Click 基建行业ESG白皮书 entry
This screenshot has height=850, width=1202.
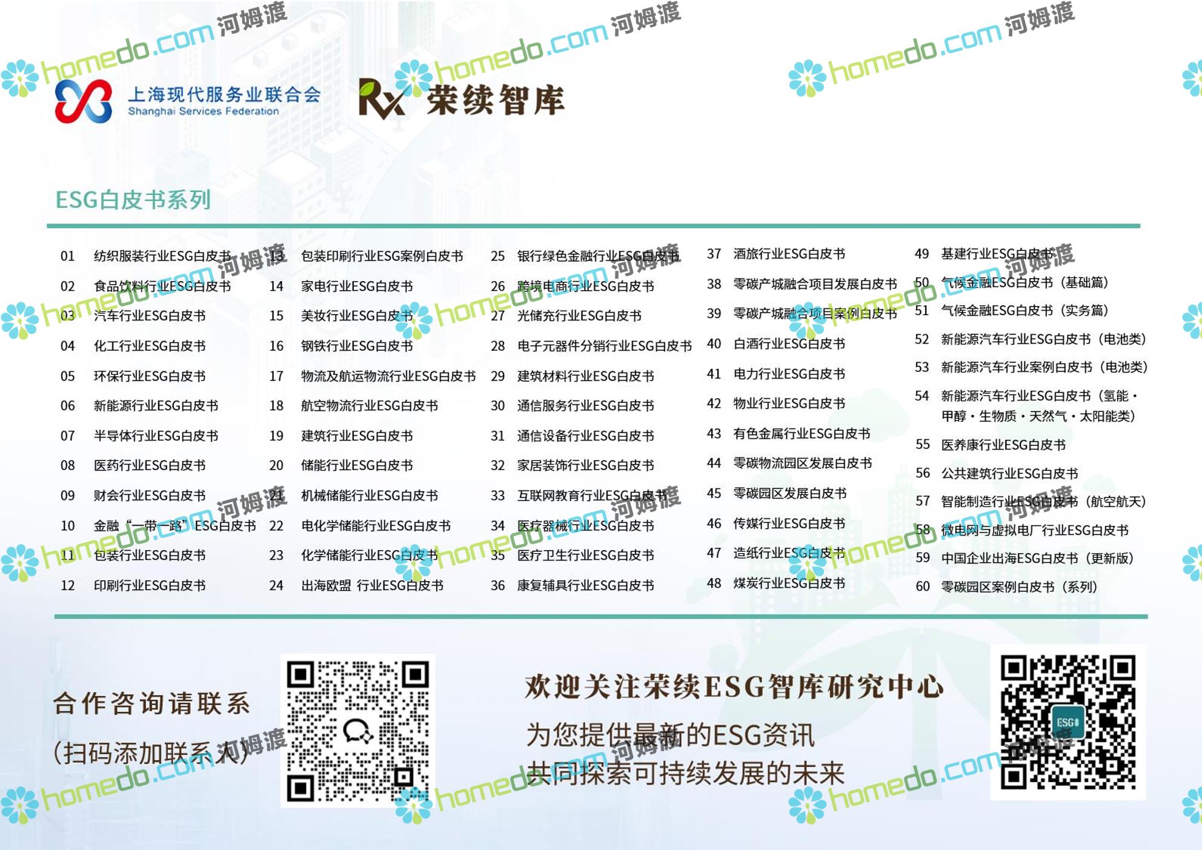pyautogui.click(x=997, y=254)
